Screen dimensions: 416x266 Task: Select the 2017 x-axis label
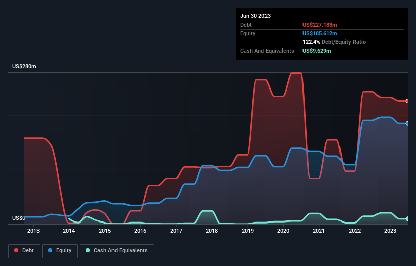(176, 231)
